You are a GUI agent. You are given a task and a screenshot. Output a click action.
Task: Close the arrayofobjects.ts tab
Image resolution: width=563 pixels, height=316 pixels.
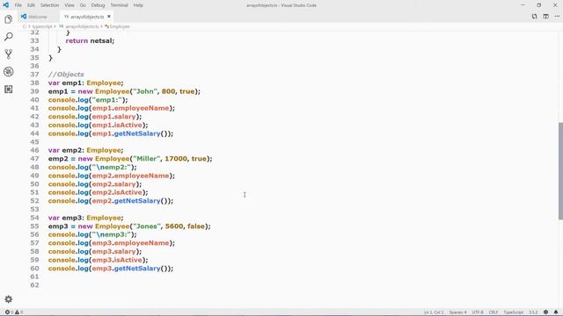(x=109, y=17)
